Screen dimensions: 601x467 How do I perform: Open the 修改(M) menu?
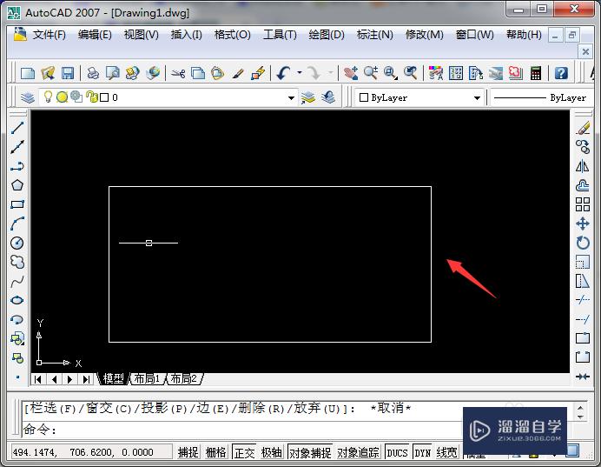click(x=425, y=35)
